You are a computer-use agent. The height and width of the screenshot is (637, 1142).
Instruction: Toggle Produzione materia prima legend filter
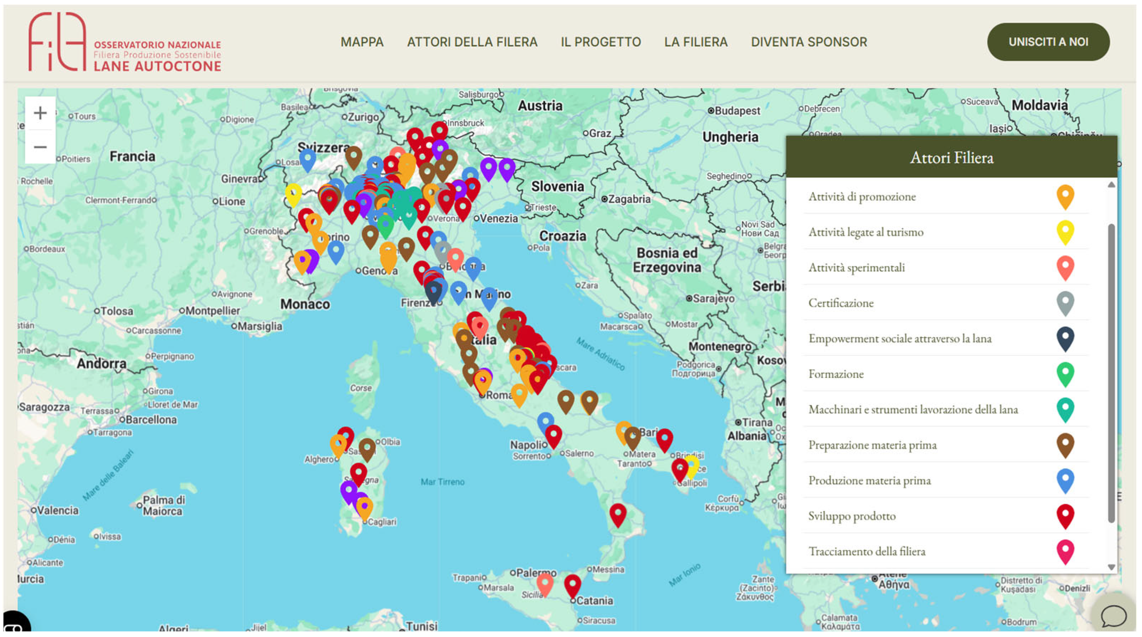pos(869,480)
